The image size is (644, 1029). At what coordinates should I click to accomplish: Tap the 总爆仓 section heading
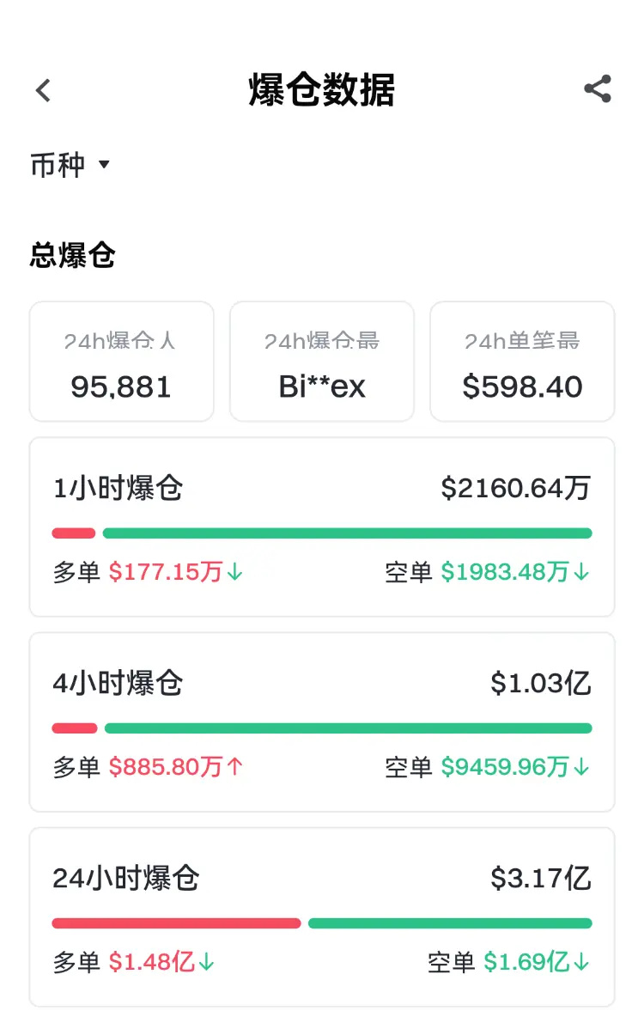pos(72,255)
